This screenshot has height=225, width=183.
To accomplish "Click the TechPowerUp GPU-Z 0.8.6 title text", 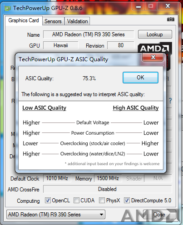I will click(48, 8).
